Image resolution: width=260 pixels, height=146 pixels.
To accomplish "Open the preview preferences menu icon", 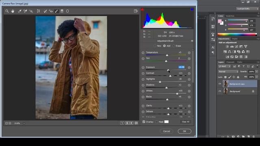I will click(x=136, y=123).
